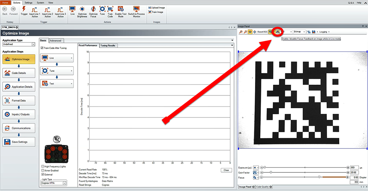Toggle the Aimer Enabled checkbox
Screen dimensions: 368x191
pos(43,170)
